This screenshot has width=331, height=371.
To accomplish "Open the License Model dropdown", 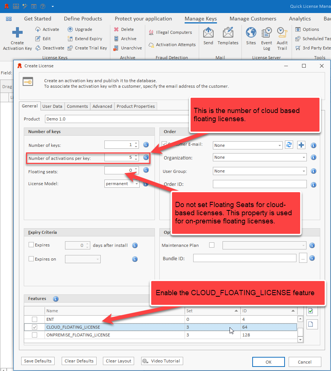I will (x=137, y=184).
